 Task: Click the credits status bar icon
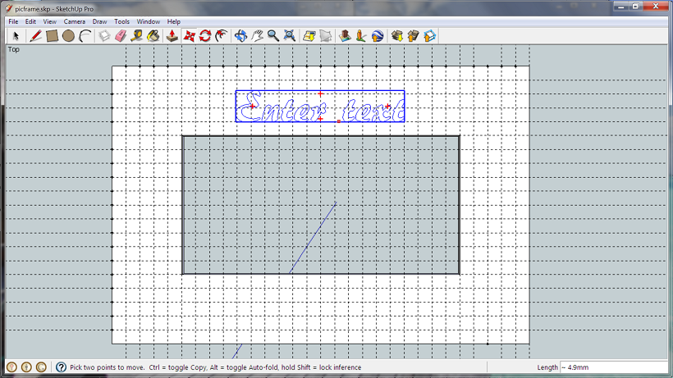(26, 367)
